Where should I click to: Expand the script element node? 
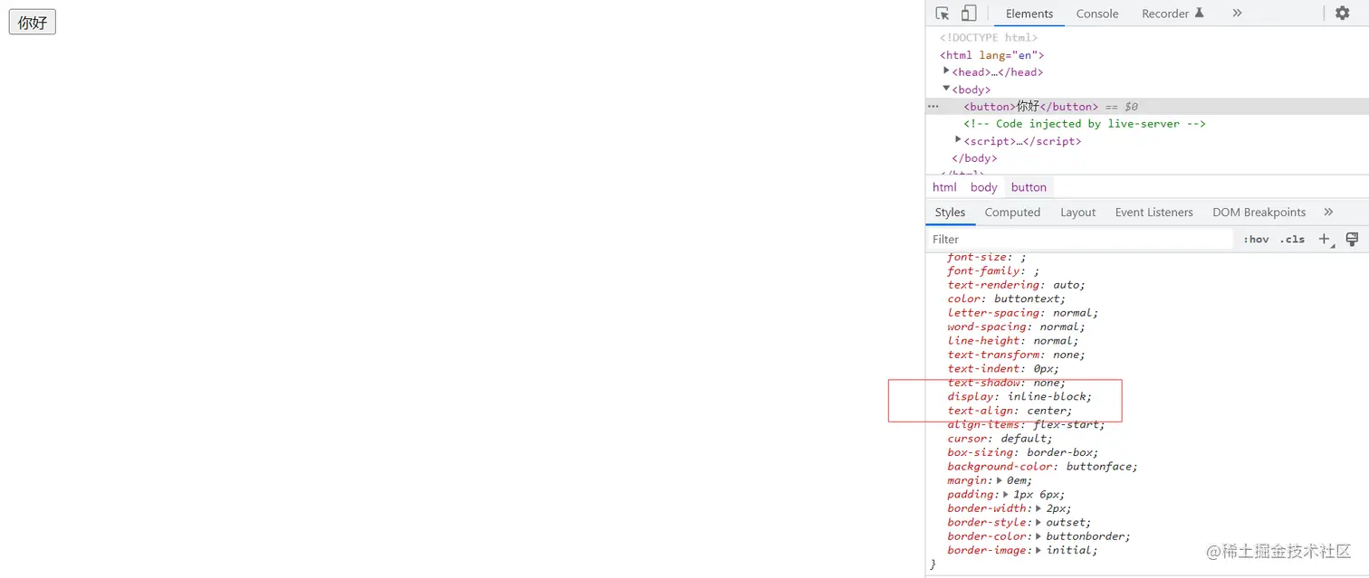(x=958, y=140)
